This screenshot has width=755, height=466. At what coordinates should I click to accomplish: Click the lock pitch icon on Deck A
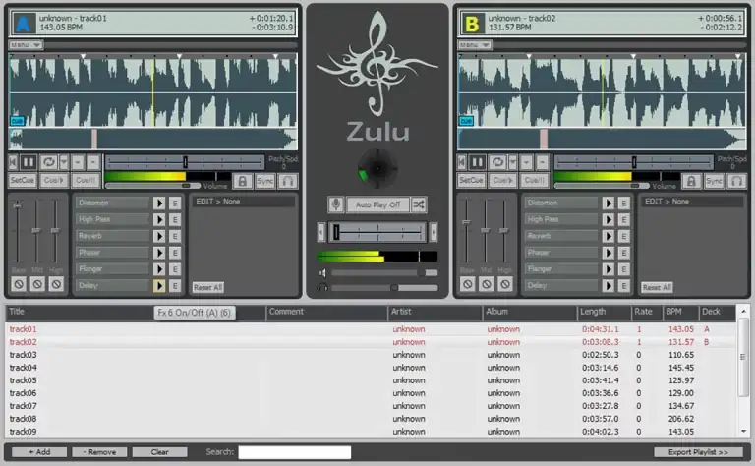pyautogui.click(x=242, y=181)
